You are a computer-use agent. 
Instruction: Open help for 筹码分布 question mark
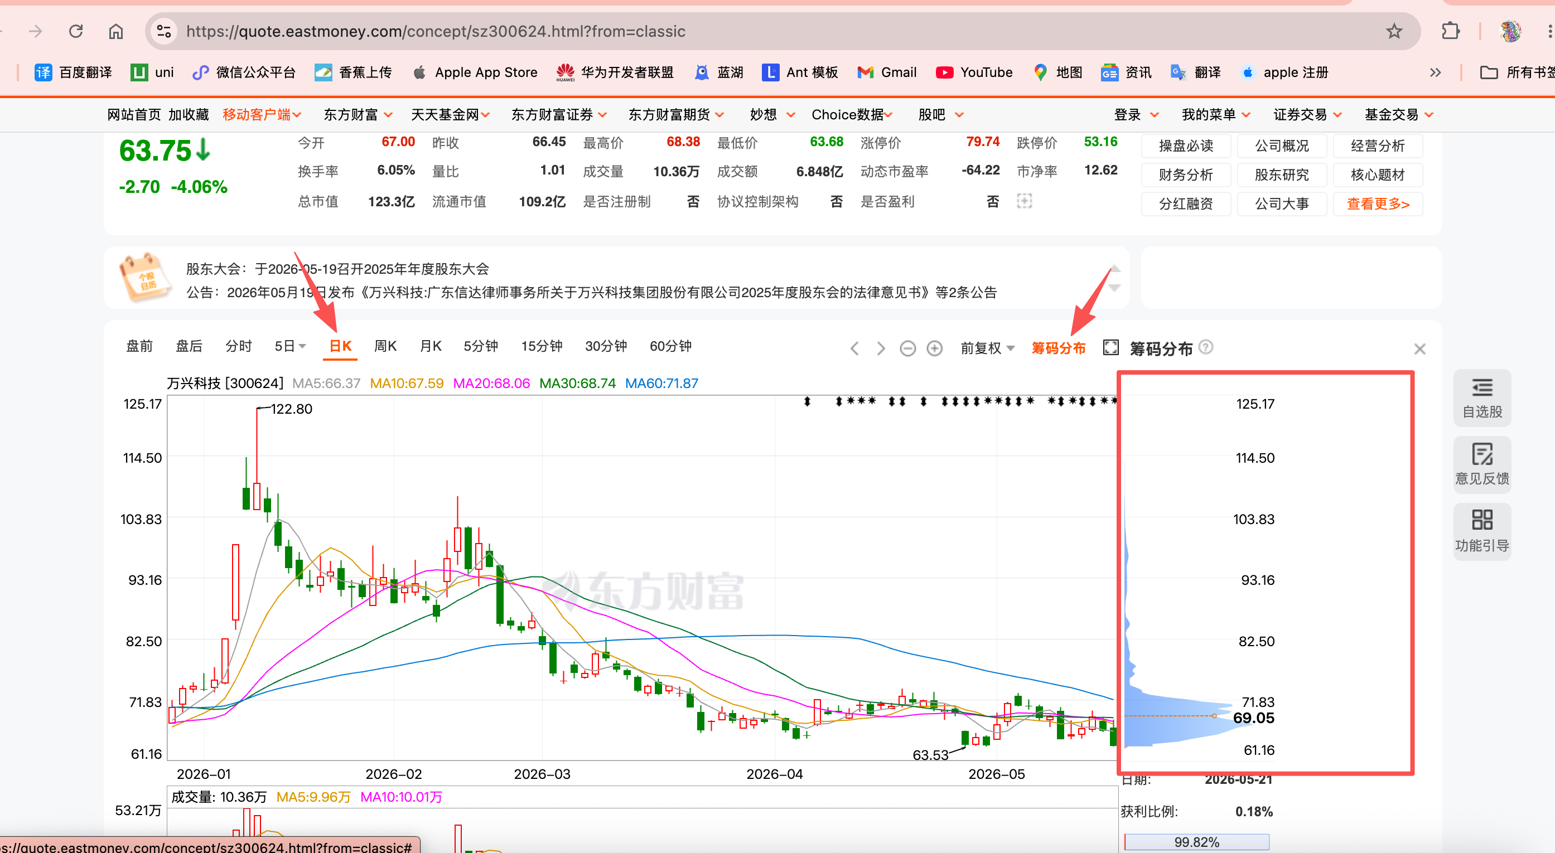[x=1205, y=347]
